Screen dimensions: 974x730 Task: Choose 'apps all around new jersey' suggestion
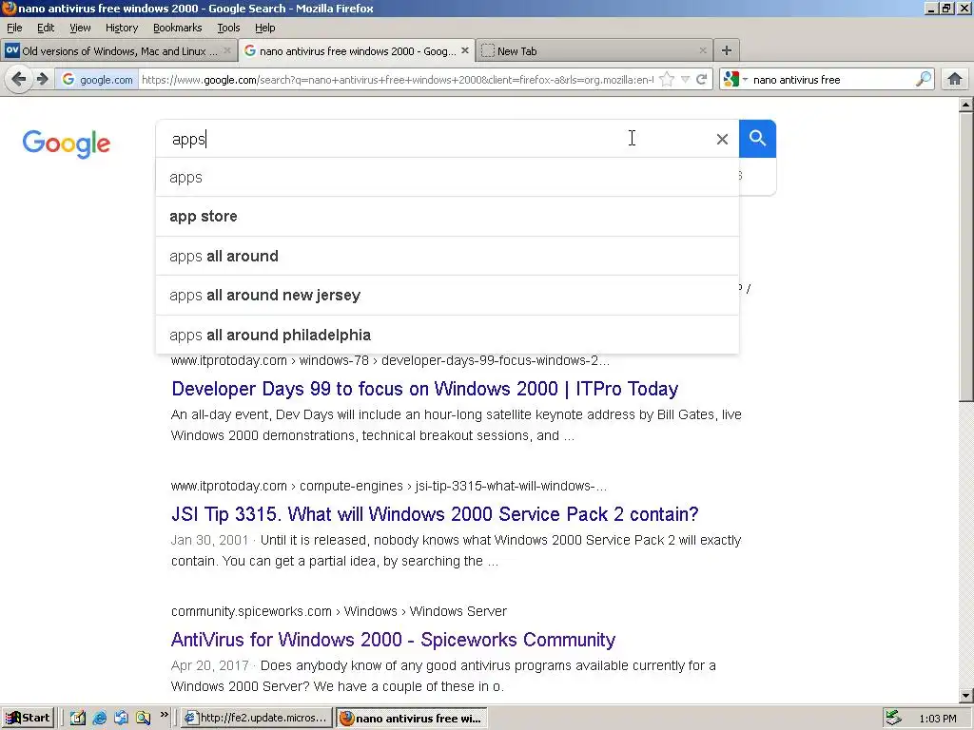click(x=447, y=295)
